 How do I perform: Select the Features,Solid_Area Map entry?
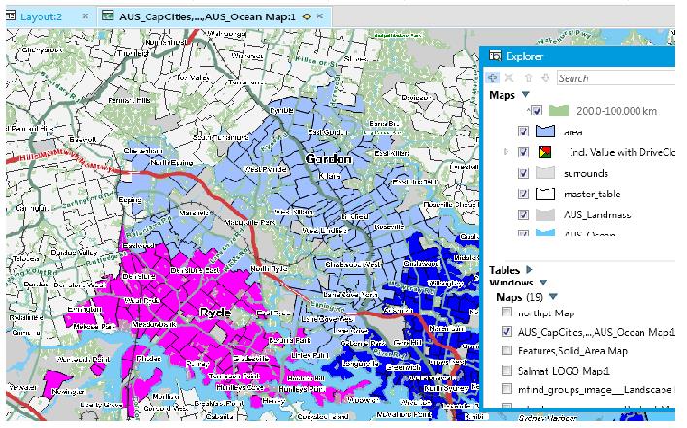tap(572, 351)
